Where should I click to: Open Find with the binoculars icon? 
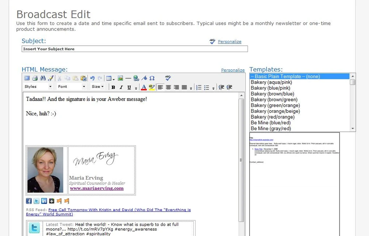tap(42, 78)
